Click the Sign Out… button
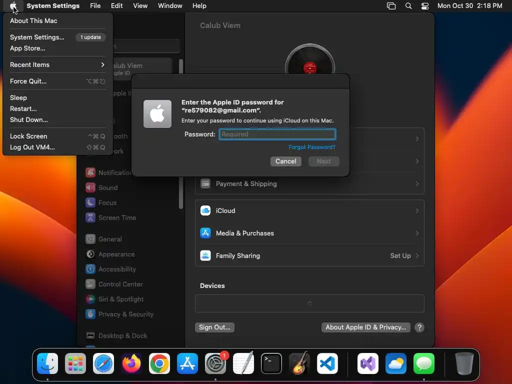The height and width of the screenshot is (384, 512). [214, 327]
